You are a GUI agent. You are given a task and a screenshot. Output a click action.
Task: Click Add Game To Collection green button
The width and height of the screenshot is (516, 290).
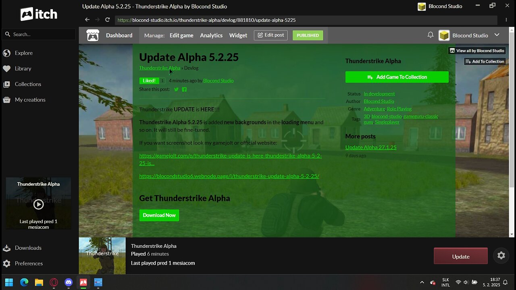click(x=397, y=77)
